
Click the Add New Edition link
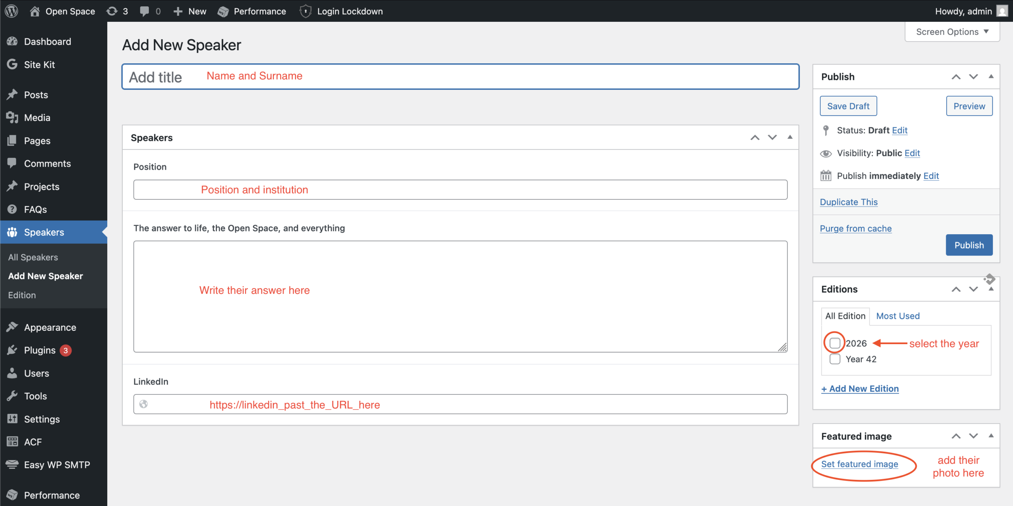[x=860, y=389]
